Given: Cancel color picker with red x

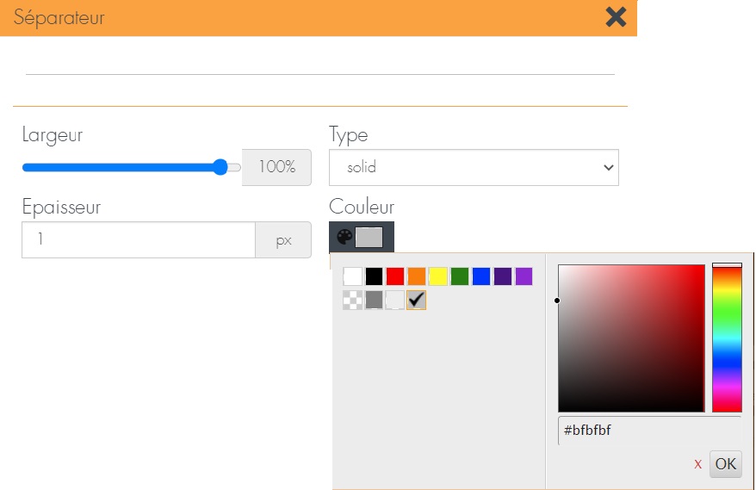Looking at the screenshot, I should point(697,464).
